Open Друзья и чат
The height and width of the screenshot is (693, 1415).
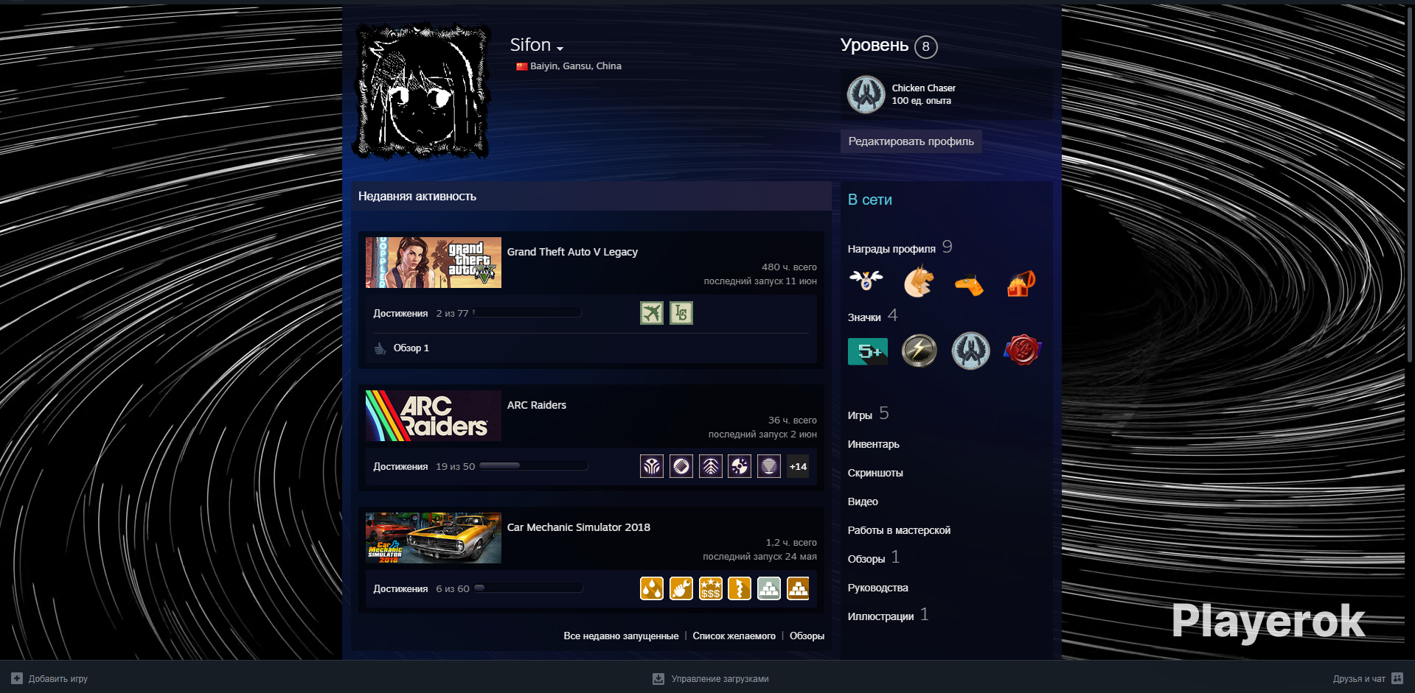1359,679
